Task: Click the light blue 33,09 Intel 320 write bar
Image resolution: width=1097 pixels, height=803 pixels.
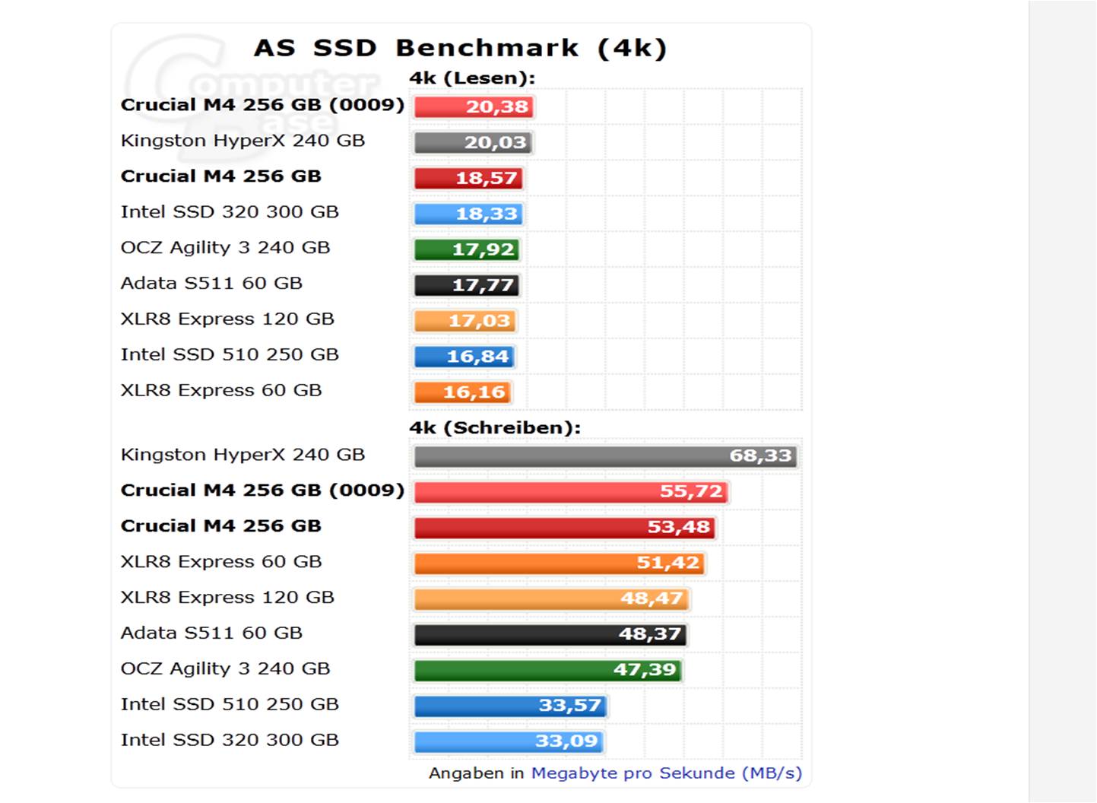Action: point(508,743)
